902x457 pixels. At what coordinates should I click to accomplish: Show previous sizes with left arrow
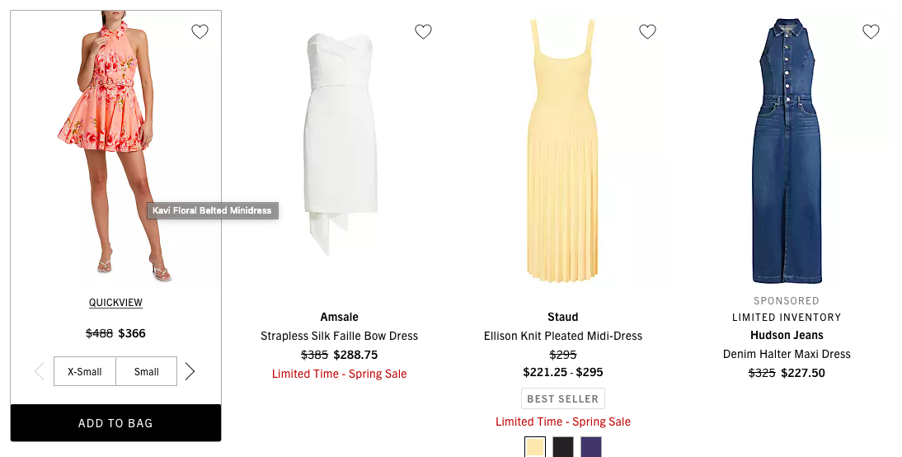(40, 371)
